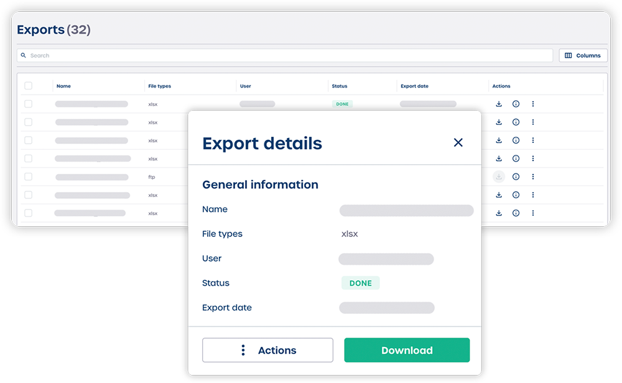Open the Columns selector

(x=583, y=55)
